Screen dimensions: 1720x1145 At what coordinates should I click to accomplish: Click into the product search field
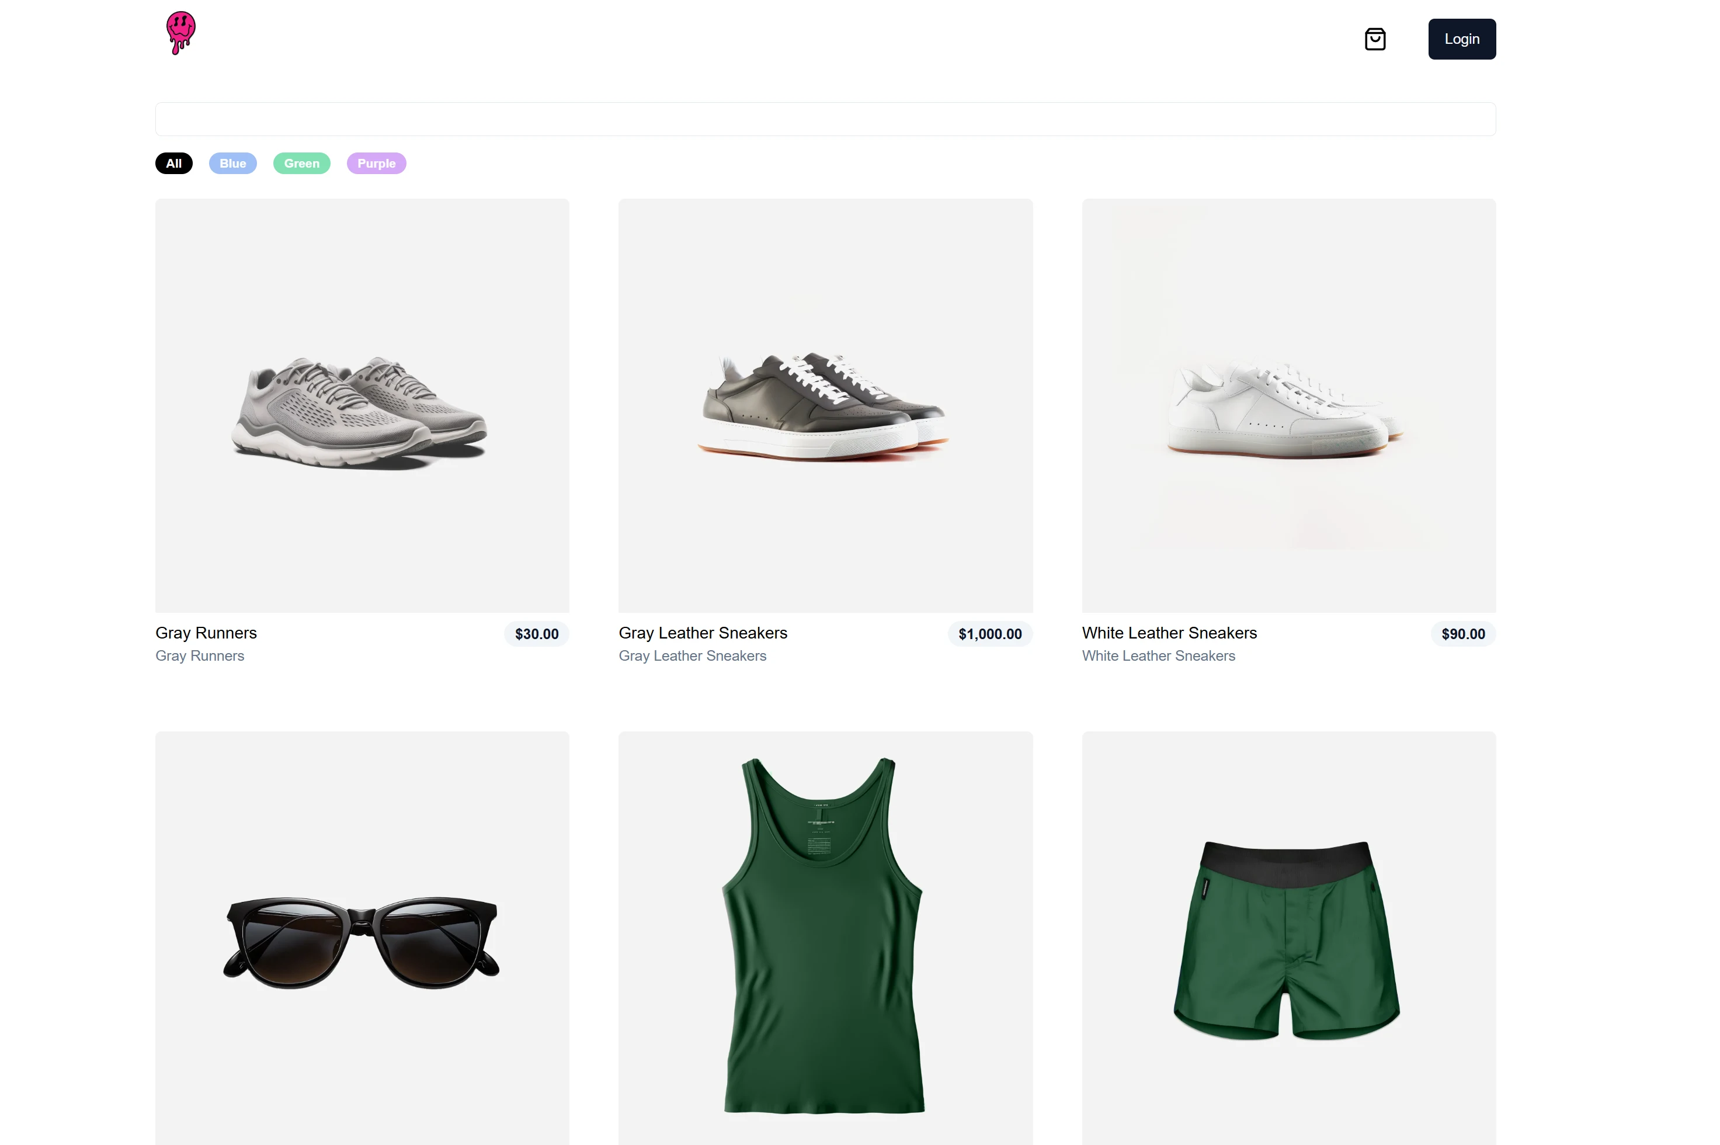pyautogui.click(x=825, y=119)
